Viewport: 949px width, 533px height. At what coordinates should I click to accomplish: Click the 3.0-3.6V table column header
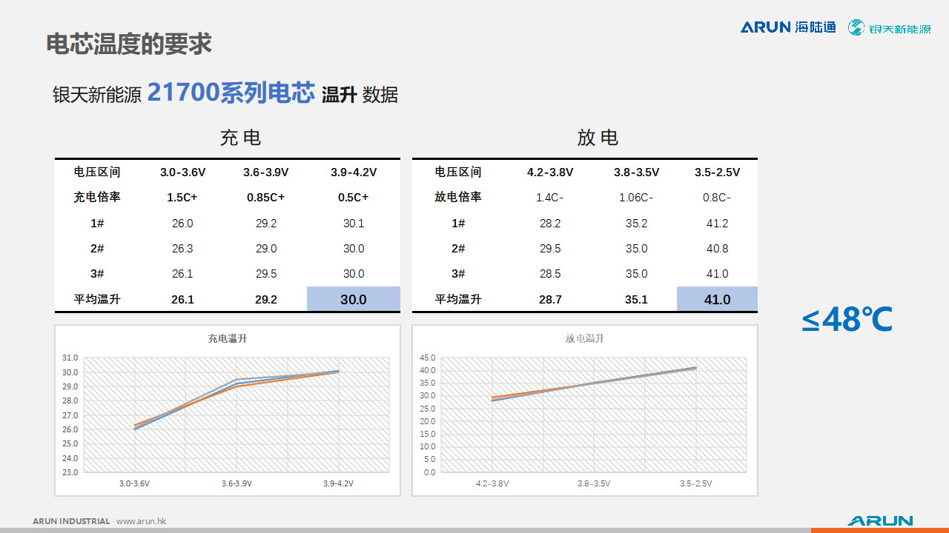click(x=182, y=172)
